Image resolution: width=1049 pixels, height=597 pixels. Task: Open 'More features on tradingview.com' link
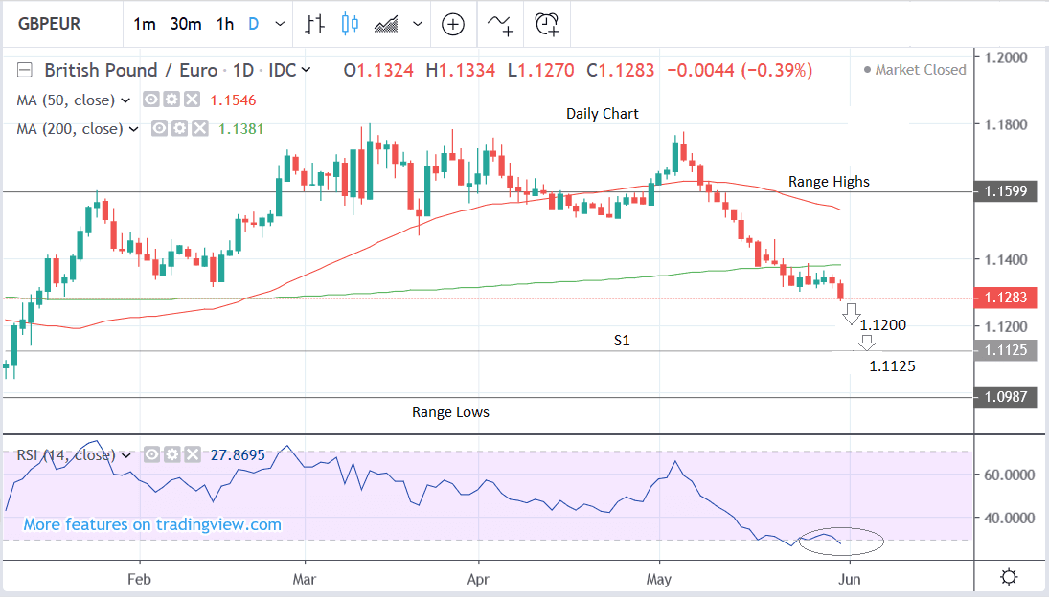[x=152, y=524]
